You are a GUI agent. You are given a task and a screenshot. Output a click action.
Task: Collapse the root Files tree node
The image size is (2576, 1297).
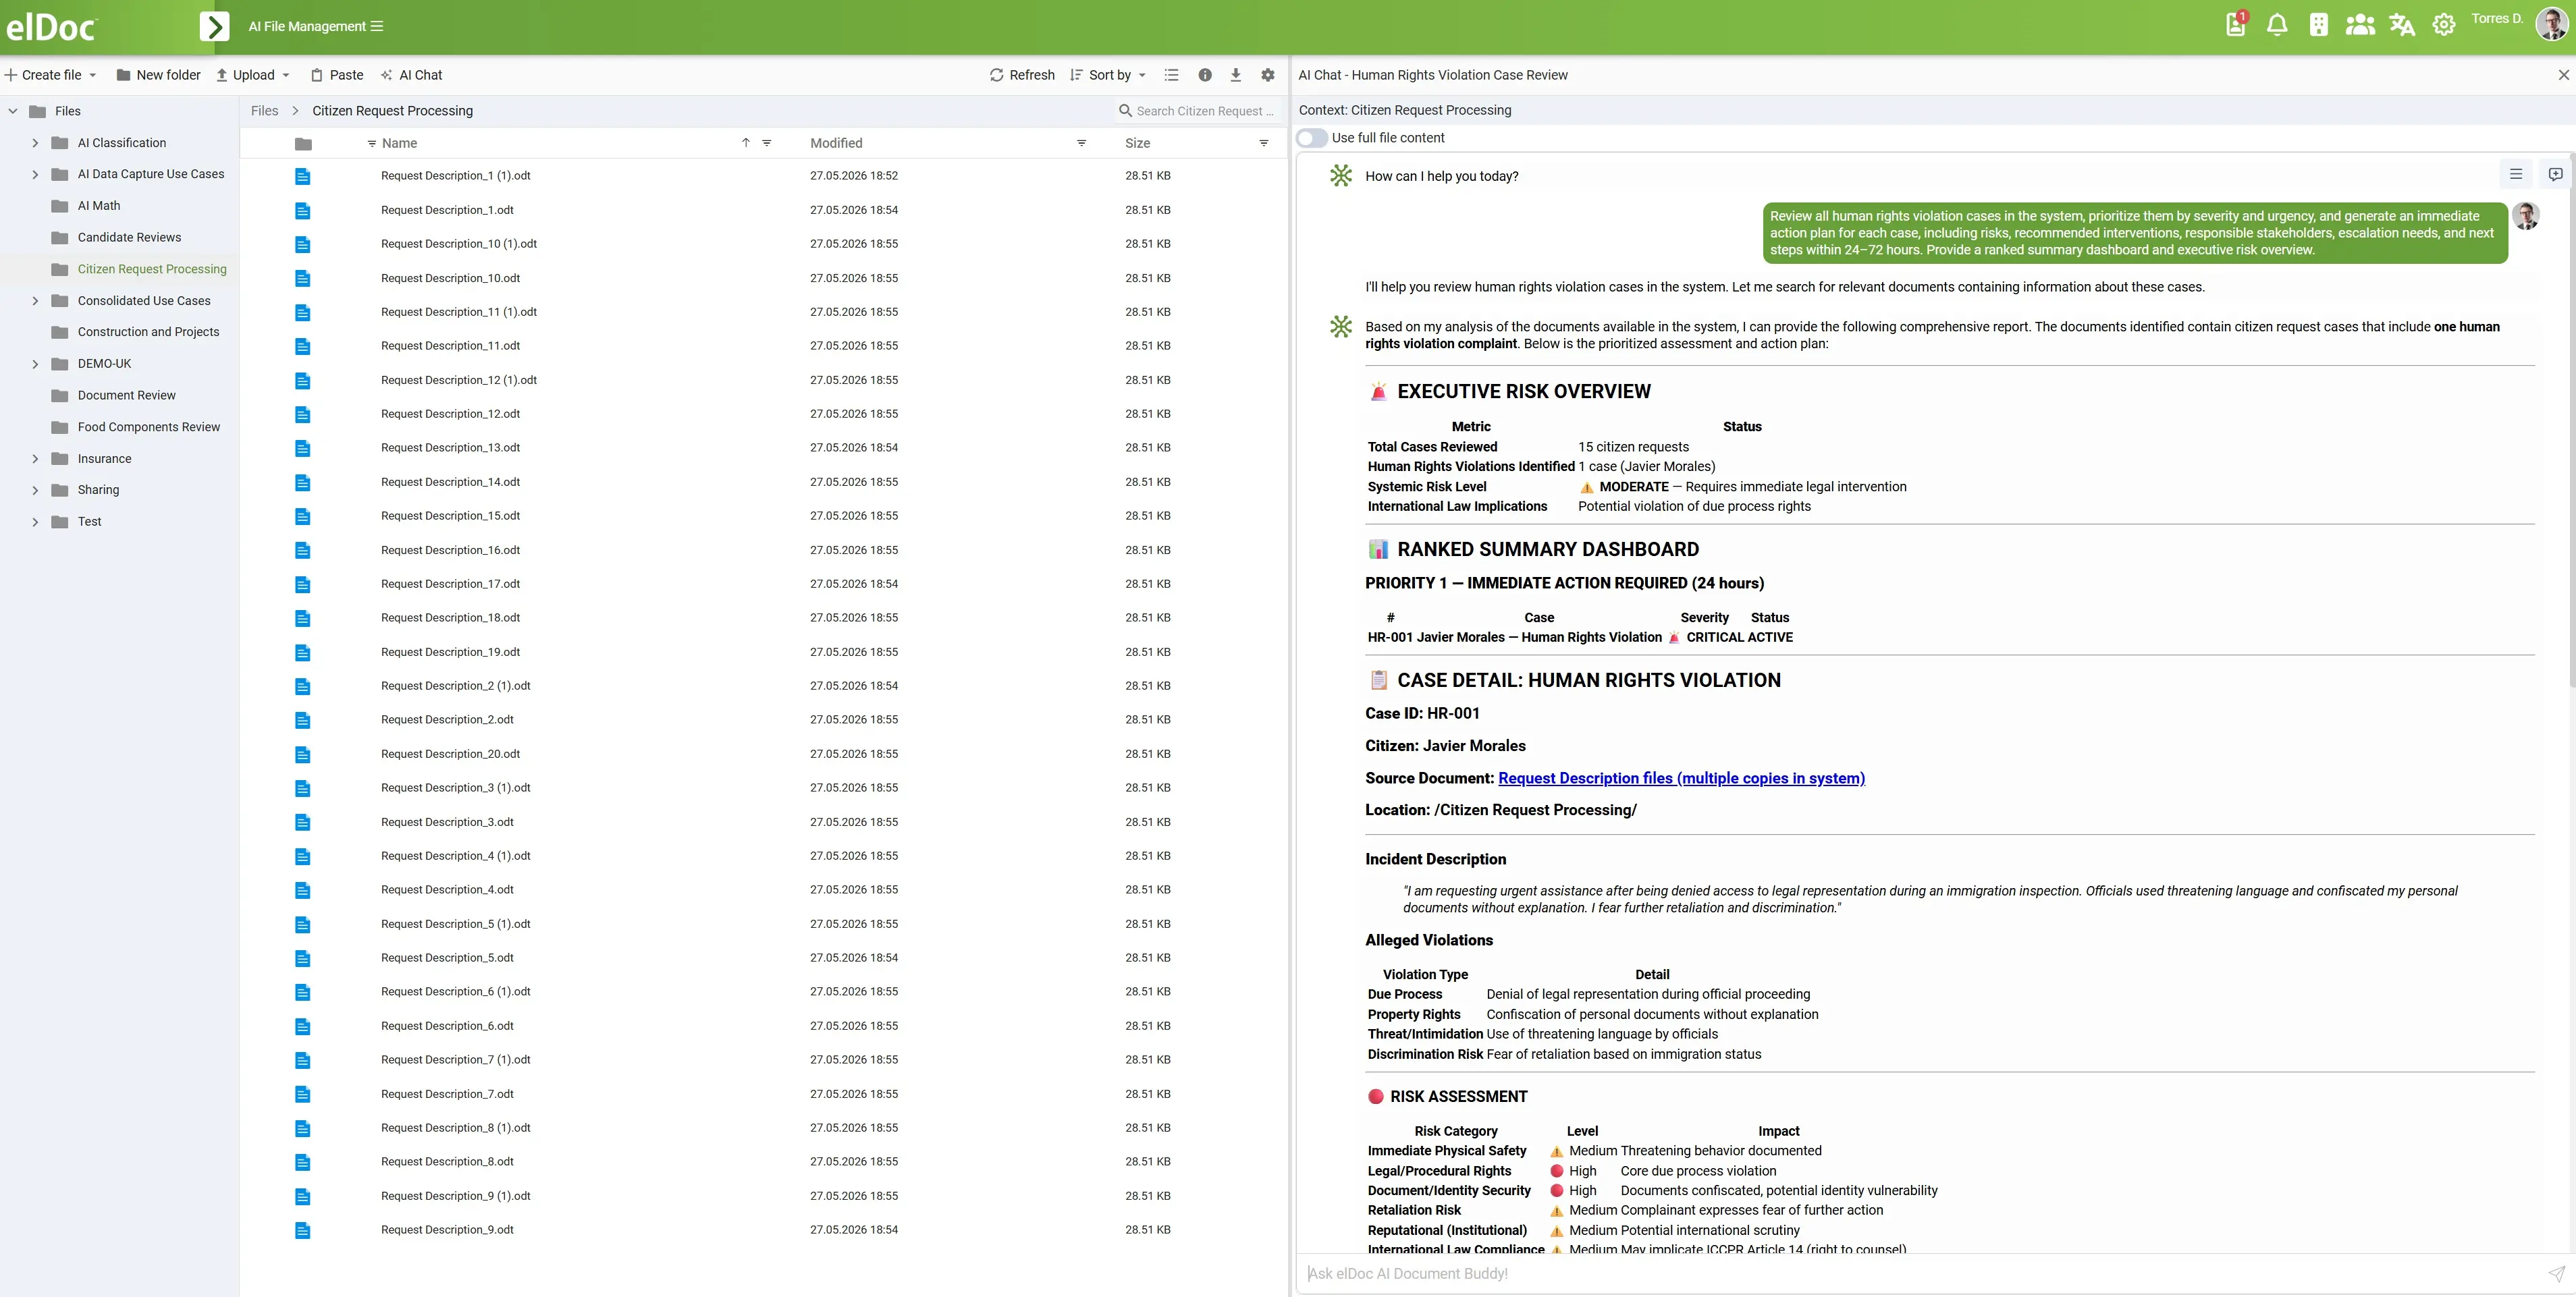[13, 111]
